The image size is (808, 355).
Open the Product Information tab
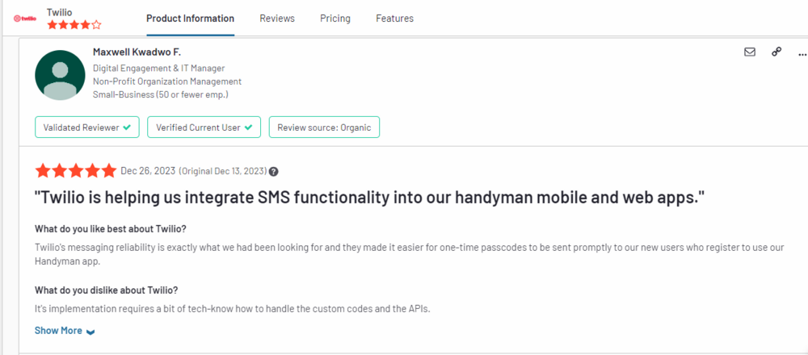pyautogui.click(x=190, y=19)
